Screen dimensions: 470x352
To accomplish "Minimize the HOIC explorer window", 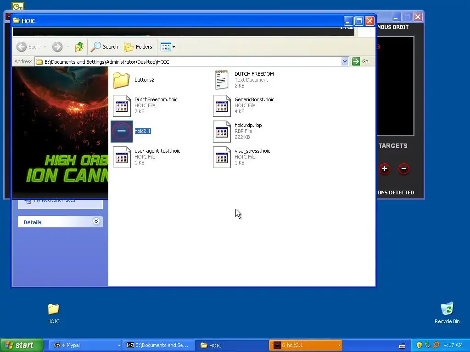I will click(x=348, y=21).
